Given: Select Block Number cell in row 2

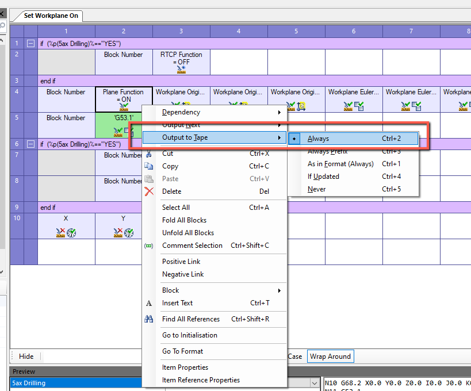Looking at the screenshot, I should 124,62.
